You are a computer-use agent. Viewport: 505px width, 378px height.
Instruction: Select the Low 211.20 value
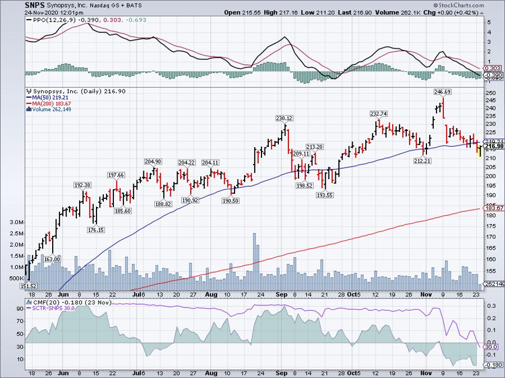[317, 13]
